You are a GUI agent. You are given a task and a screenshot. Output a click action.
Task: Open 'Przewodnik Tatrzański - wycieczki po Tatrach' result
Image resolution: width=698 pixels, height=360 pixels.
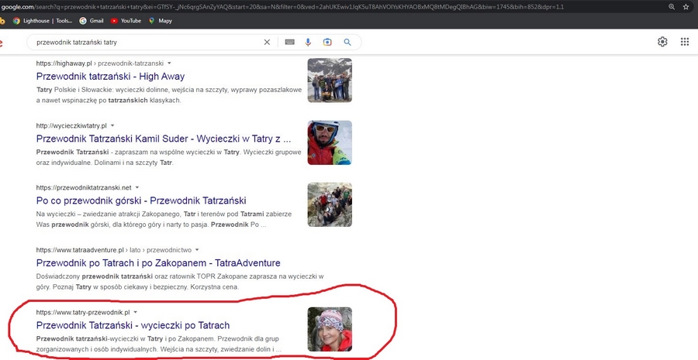[x=133, y=325]
